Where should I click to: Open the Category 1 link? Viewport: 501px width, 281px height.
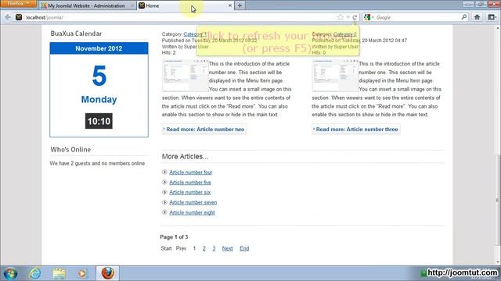195,34
